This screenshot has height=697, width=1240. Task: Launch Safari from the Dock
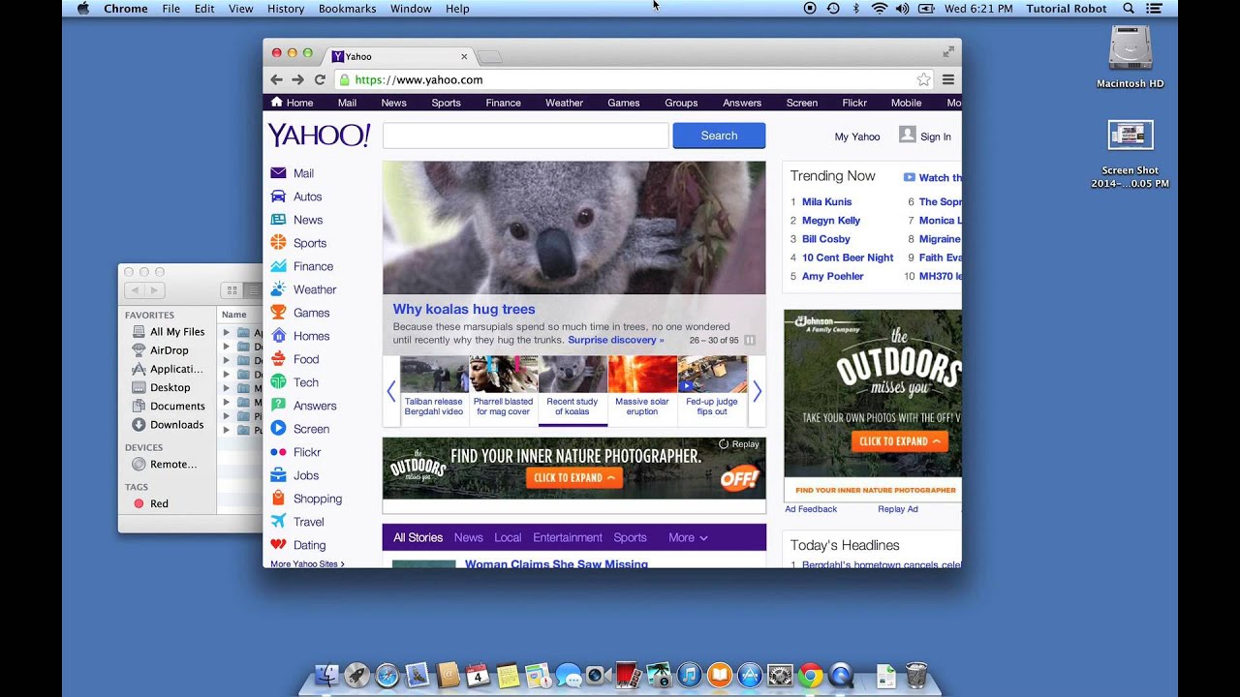pyautogui.click(x=387, y=675)
